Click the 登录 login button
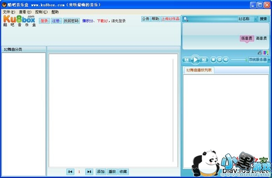This screenshot has width=272, height=178. [44, 21]
